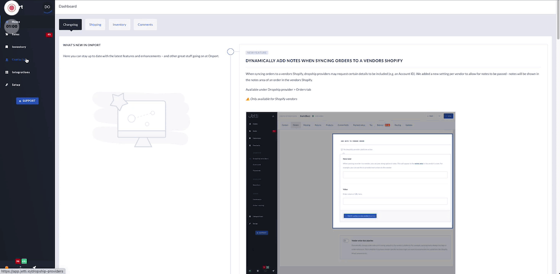The width and height of the screenshot is (560, 274).
Task: Click the Dynamically Add Notes headline
Action: pos(324,61)
